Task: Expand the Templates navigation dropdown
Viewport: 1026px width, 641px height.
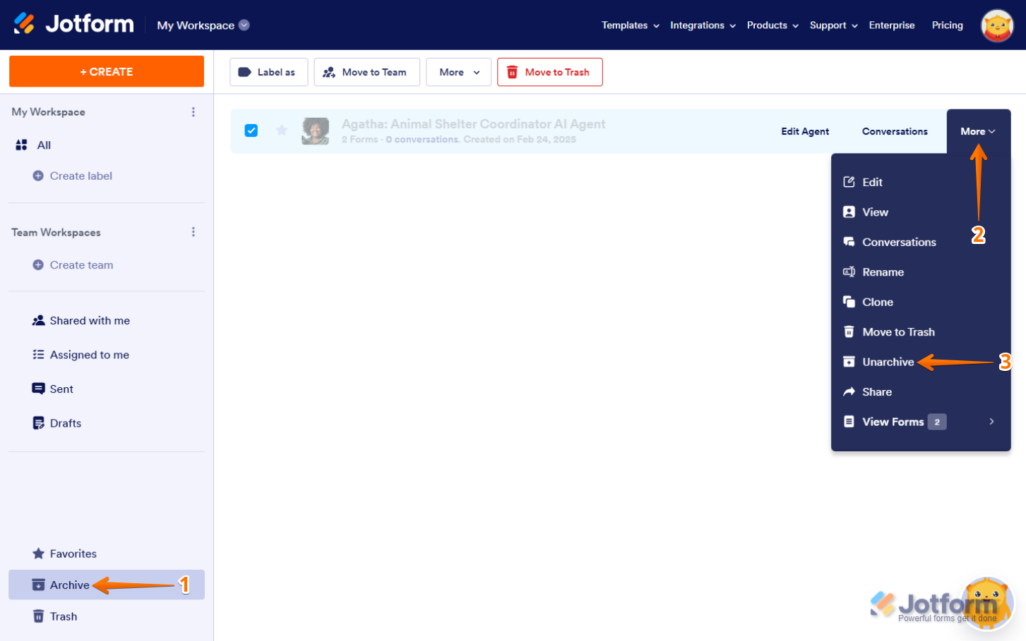Action: click(x=631, y=25)
